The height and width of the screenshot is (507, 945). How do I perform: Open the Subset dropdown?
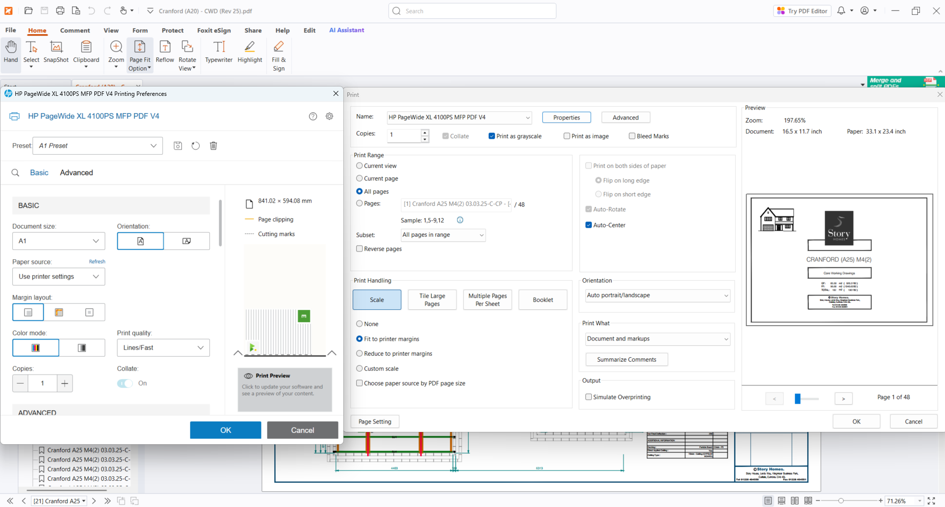pyautogui.click(x=443, y=235)
